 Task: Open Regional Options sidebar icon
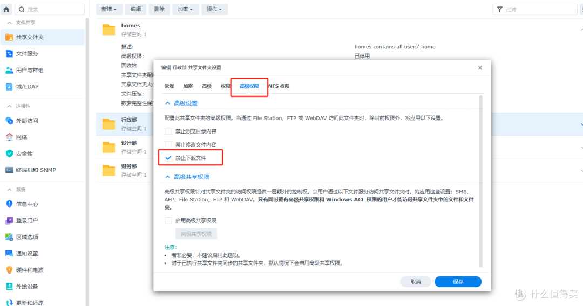click(9, 237)
